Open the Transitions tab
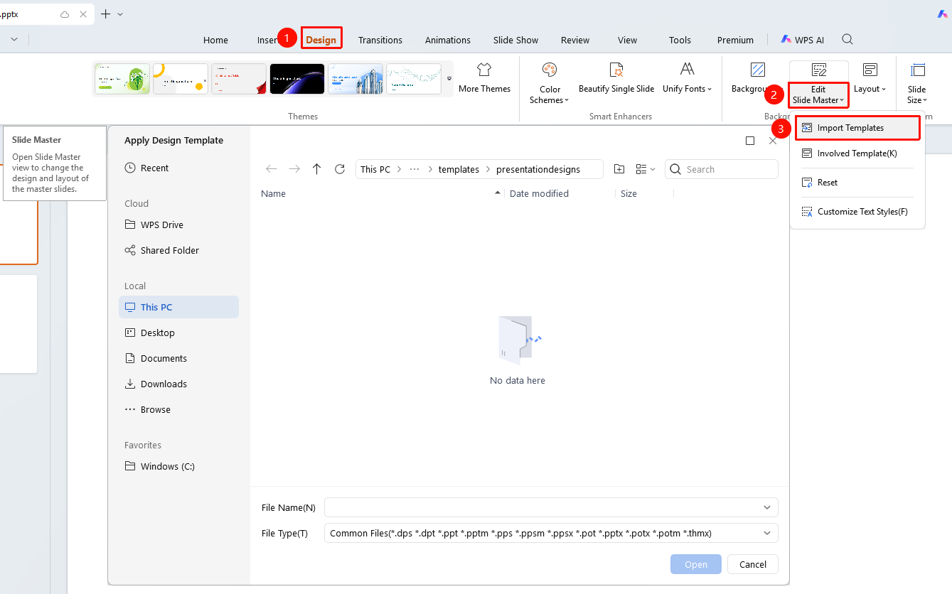Screen dimensions: 952x594 (x=380, y=40)
